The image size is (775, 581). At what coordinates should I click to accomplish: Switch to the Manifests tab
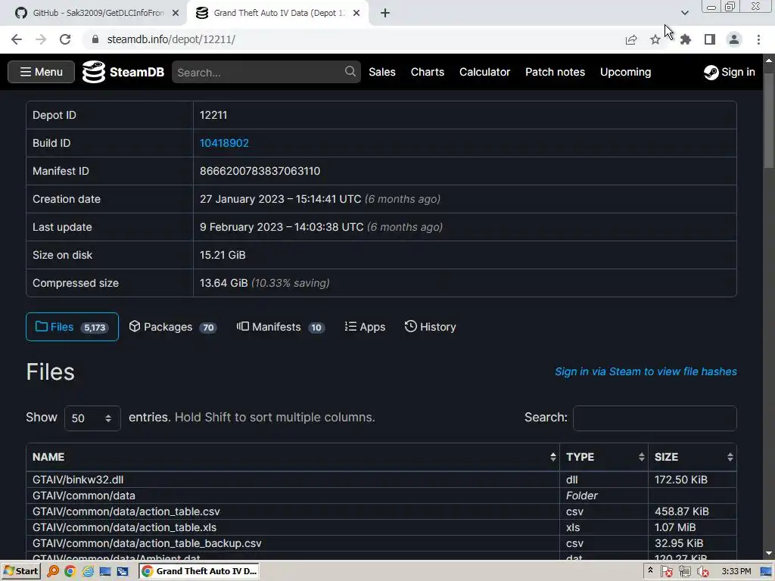[280, 327]
